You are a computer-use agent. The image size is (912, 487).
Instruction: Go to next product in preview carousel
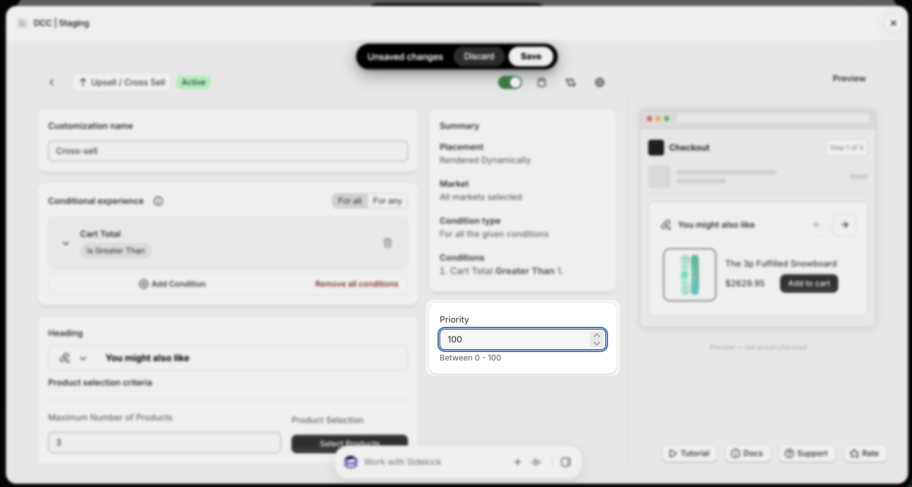click(x=845, y=225)
